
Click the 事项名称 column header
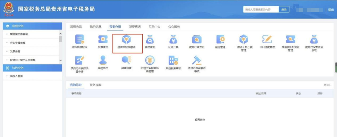[x=76, y=94]
